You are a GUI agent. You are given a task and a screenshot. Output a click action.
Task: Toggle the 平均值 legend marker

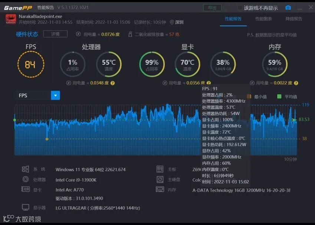tap(279, 96)
